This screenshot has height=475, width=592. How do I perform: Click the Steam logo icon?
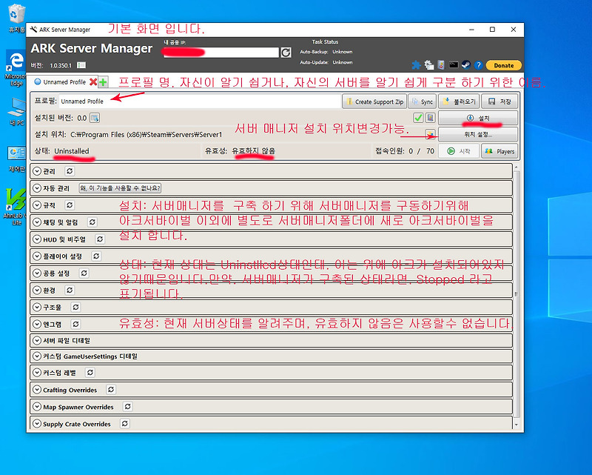click(x=466, y=65)
